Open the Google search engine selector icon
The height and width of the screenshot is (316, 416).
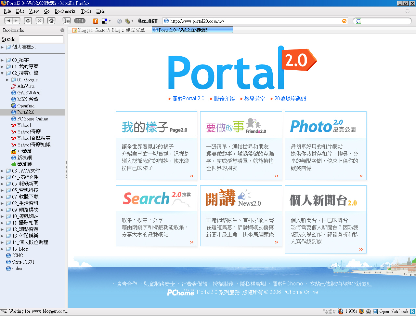(x=358, y=21)
